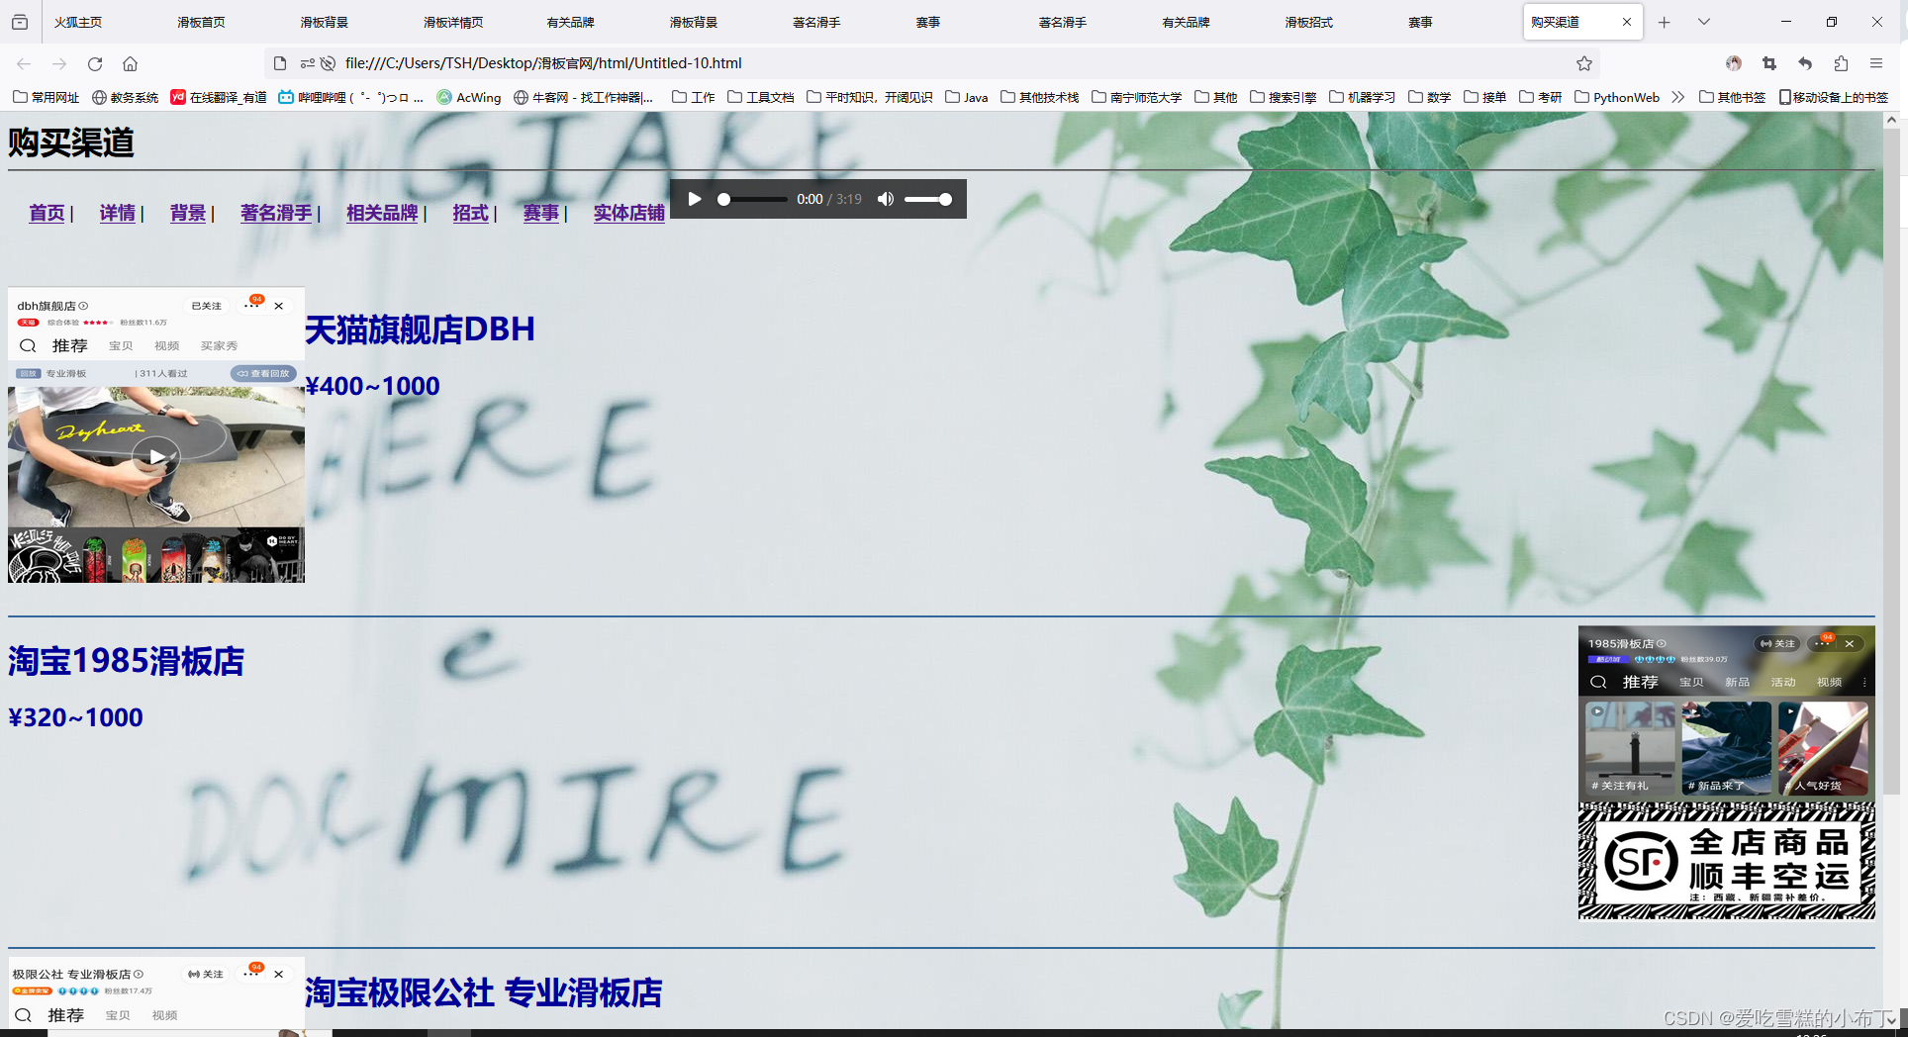Open the Firefox View icon
Viewport: 1908px width, 1037px height.
20,22
